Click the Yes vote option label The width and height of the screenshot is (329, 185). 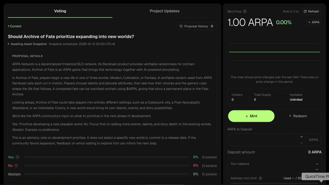tap(11, 157)
